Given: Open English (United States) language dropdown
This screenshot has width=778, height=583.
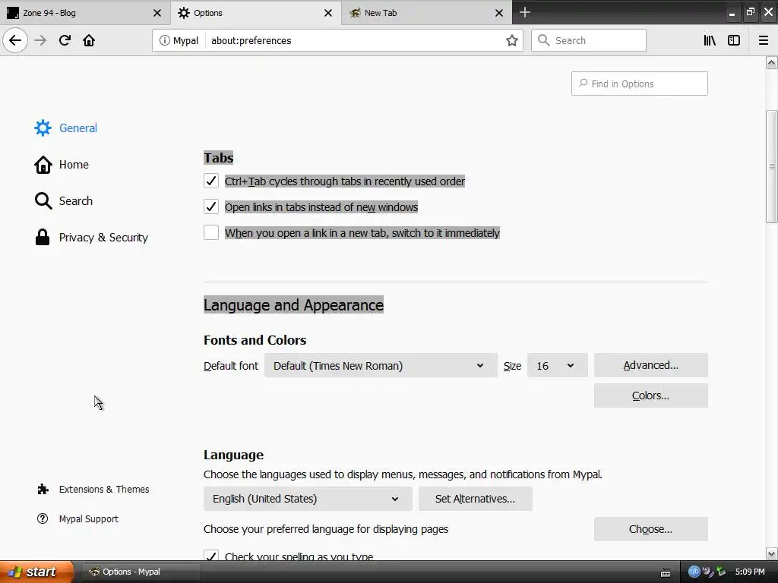Looking at the screenshot, I should tap(308, 499).
